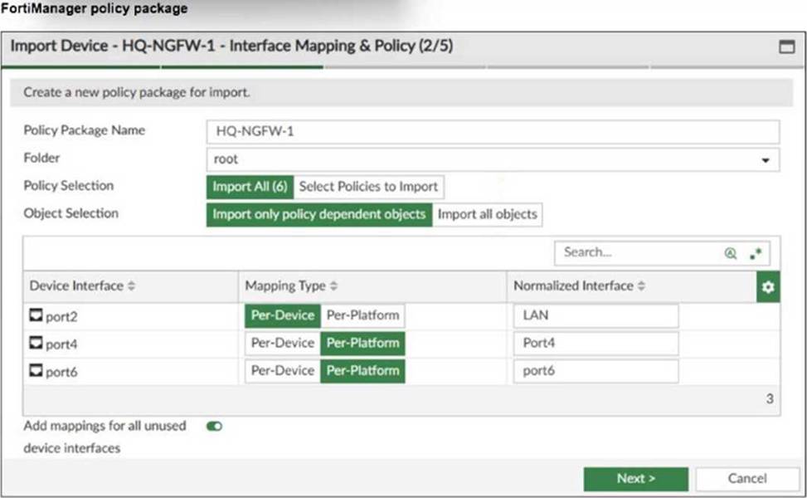Click the Cancel button
Viewport: 807px width, 498px height.
pyautogui.click(x=747, y=479)
